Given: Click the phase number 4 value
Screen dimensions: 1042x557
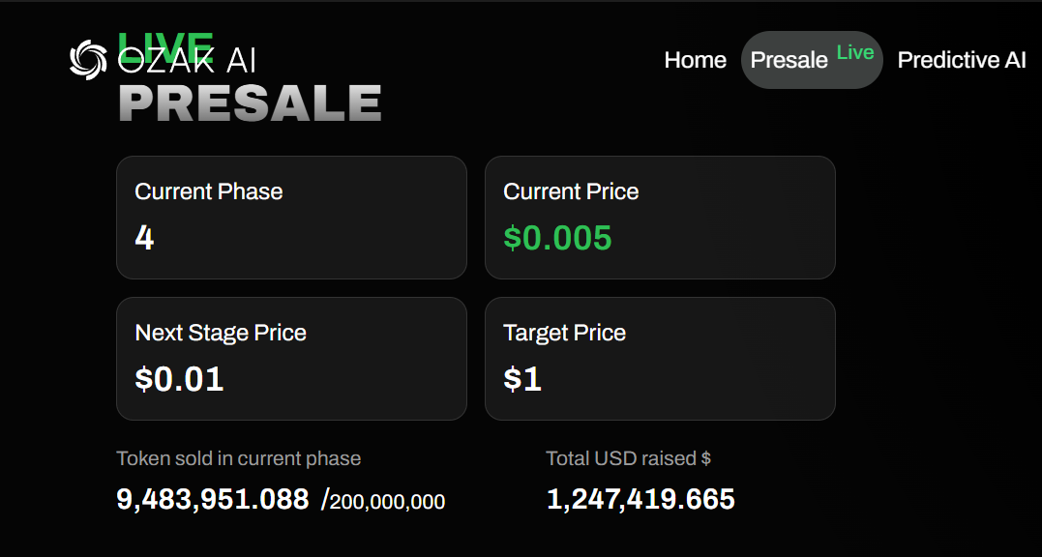Looking at the screenshot, I should click(144, 238).
